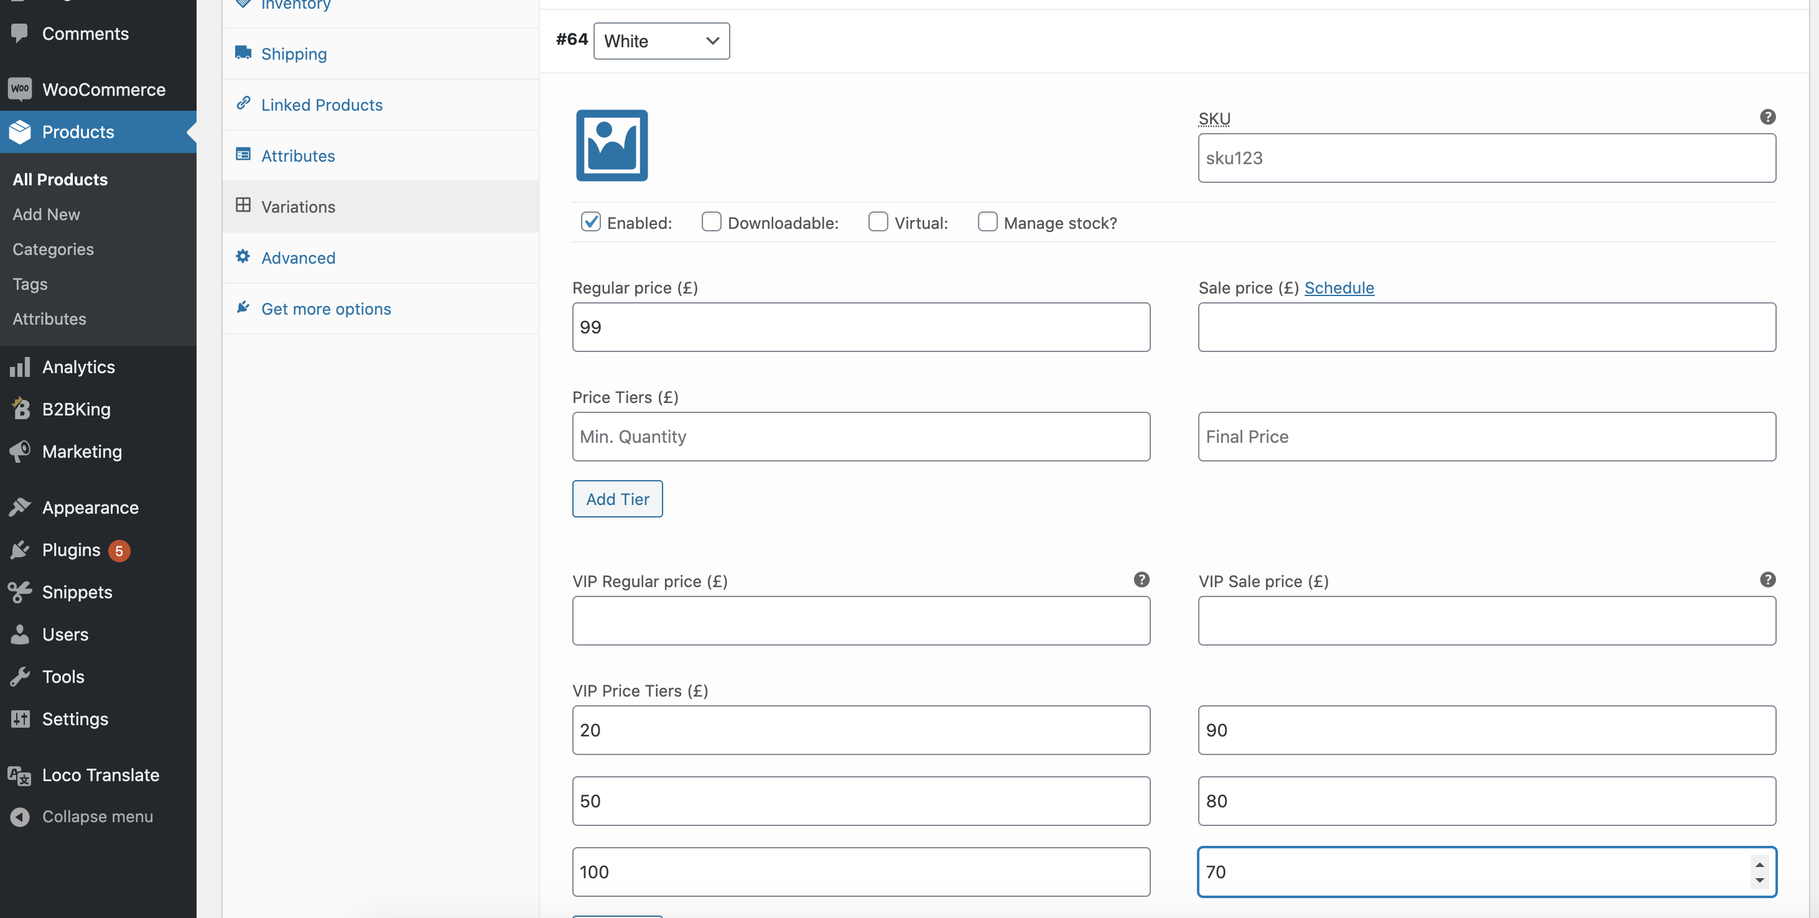Image resolution: width=1819 pixels, height=918 pixels.
Task: Click the Comments speech bubble icon
Action: pyautogui.click(x=20, y=33)
